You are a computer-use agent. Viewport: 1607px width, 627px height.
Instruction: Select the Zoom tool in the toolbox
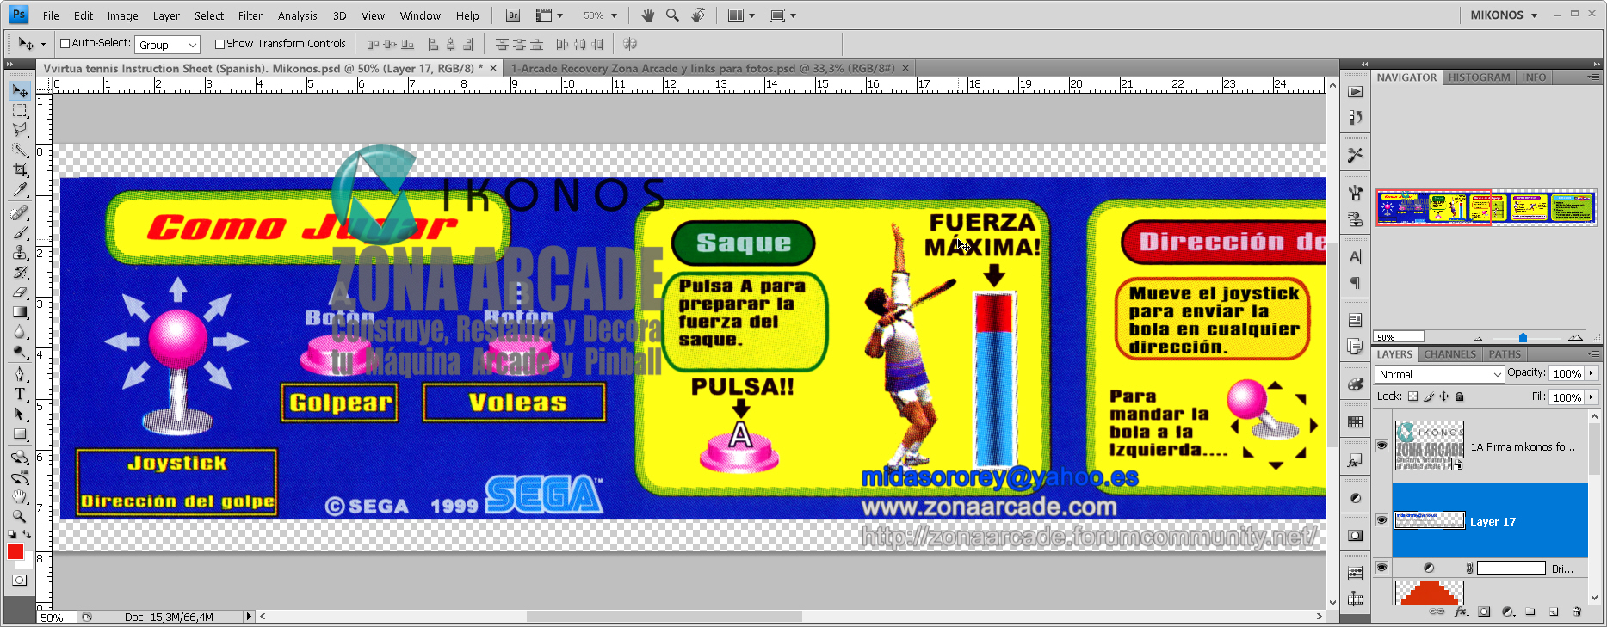pos(20,516)
